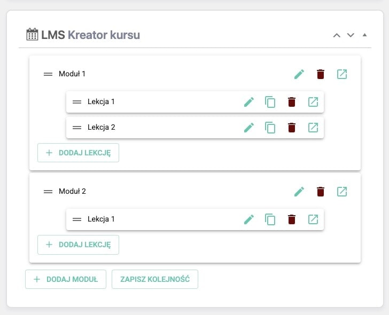Screen dimensions: 389x315
Task: Delete Moduł 2 using trash icon
Action: click(x=321, y=192)
